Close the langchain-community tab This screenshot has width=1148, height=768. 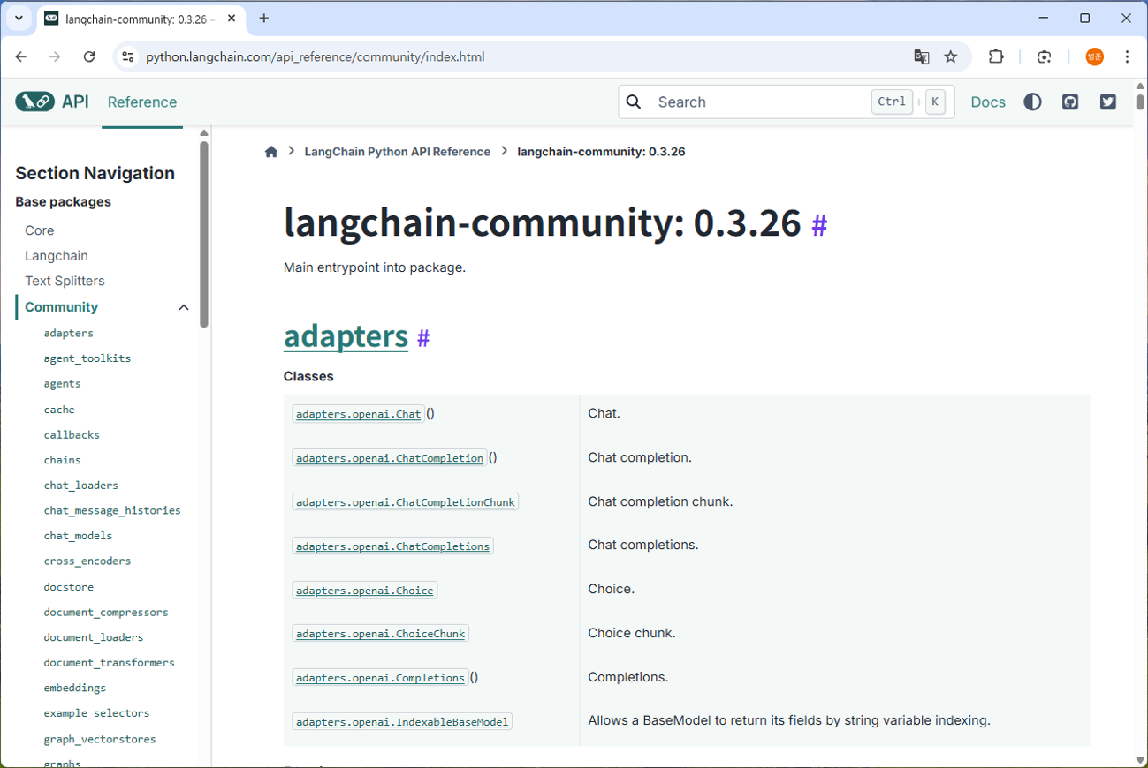[232, 19]
